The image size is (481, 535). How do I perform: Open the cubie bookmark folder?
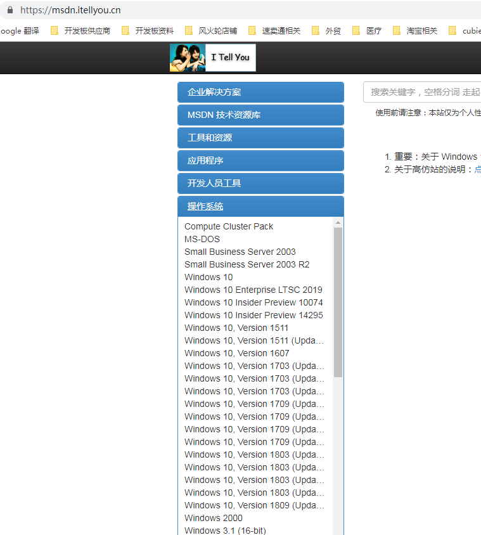pos(465,30)
